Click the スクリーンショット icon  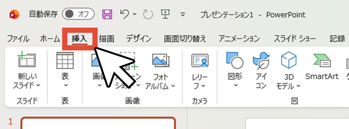point(128,61)
